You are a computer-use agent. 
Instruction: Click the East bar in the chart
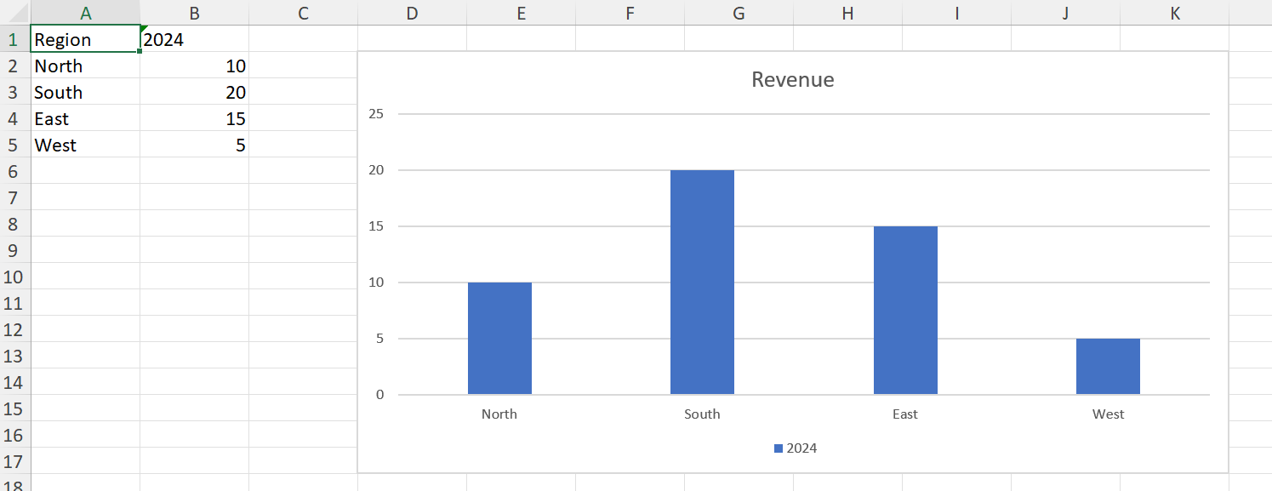(x=905, y=310)
